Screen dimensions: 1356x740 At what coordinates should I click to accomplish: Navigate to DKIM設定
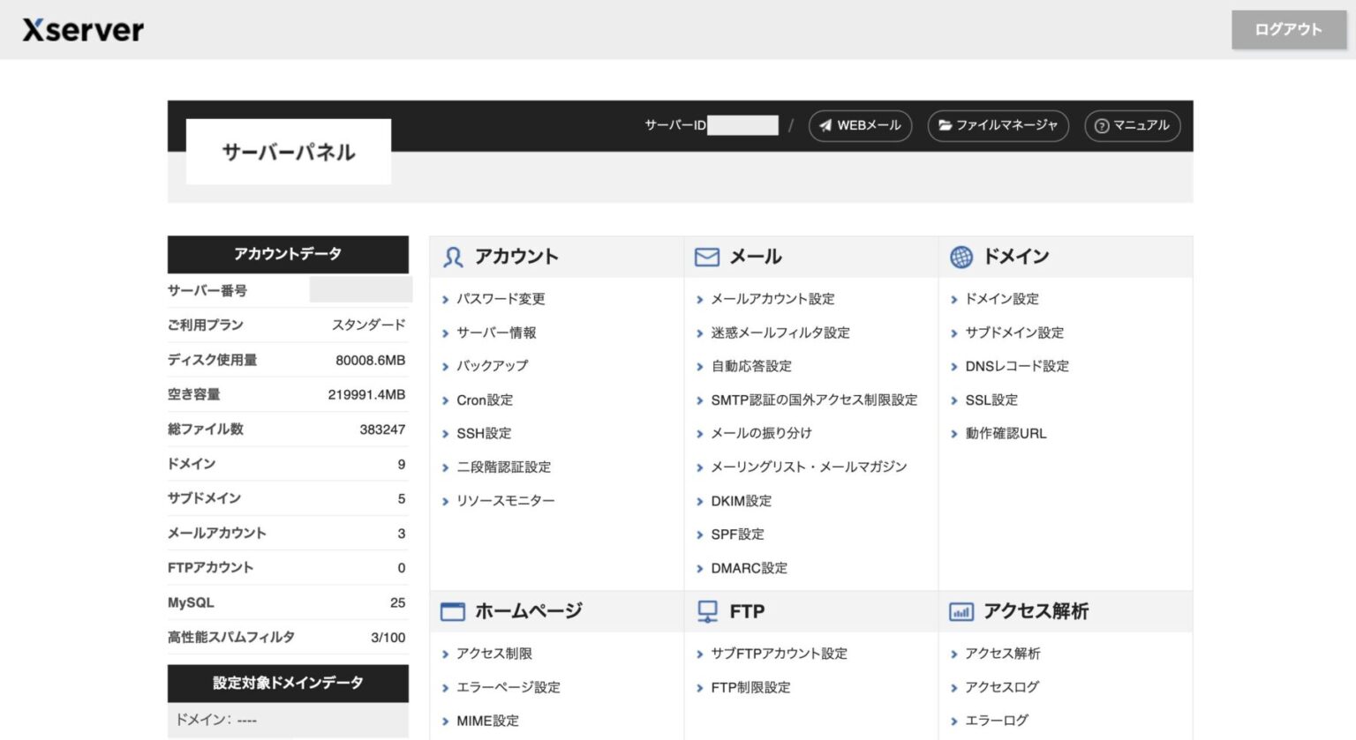coord(741,501)
